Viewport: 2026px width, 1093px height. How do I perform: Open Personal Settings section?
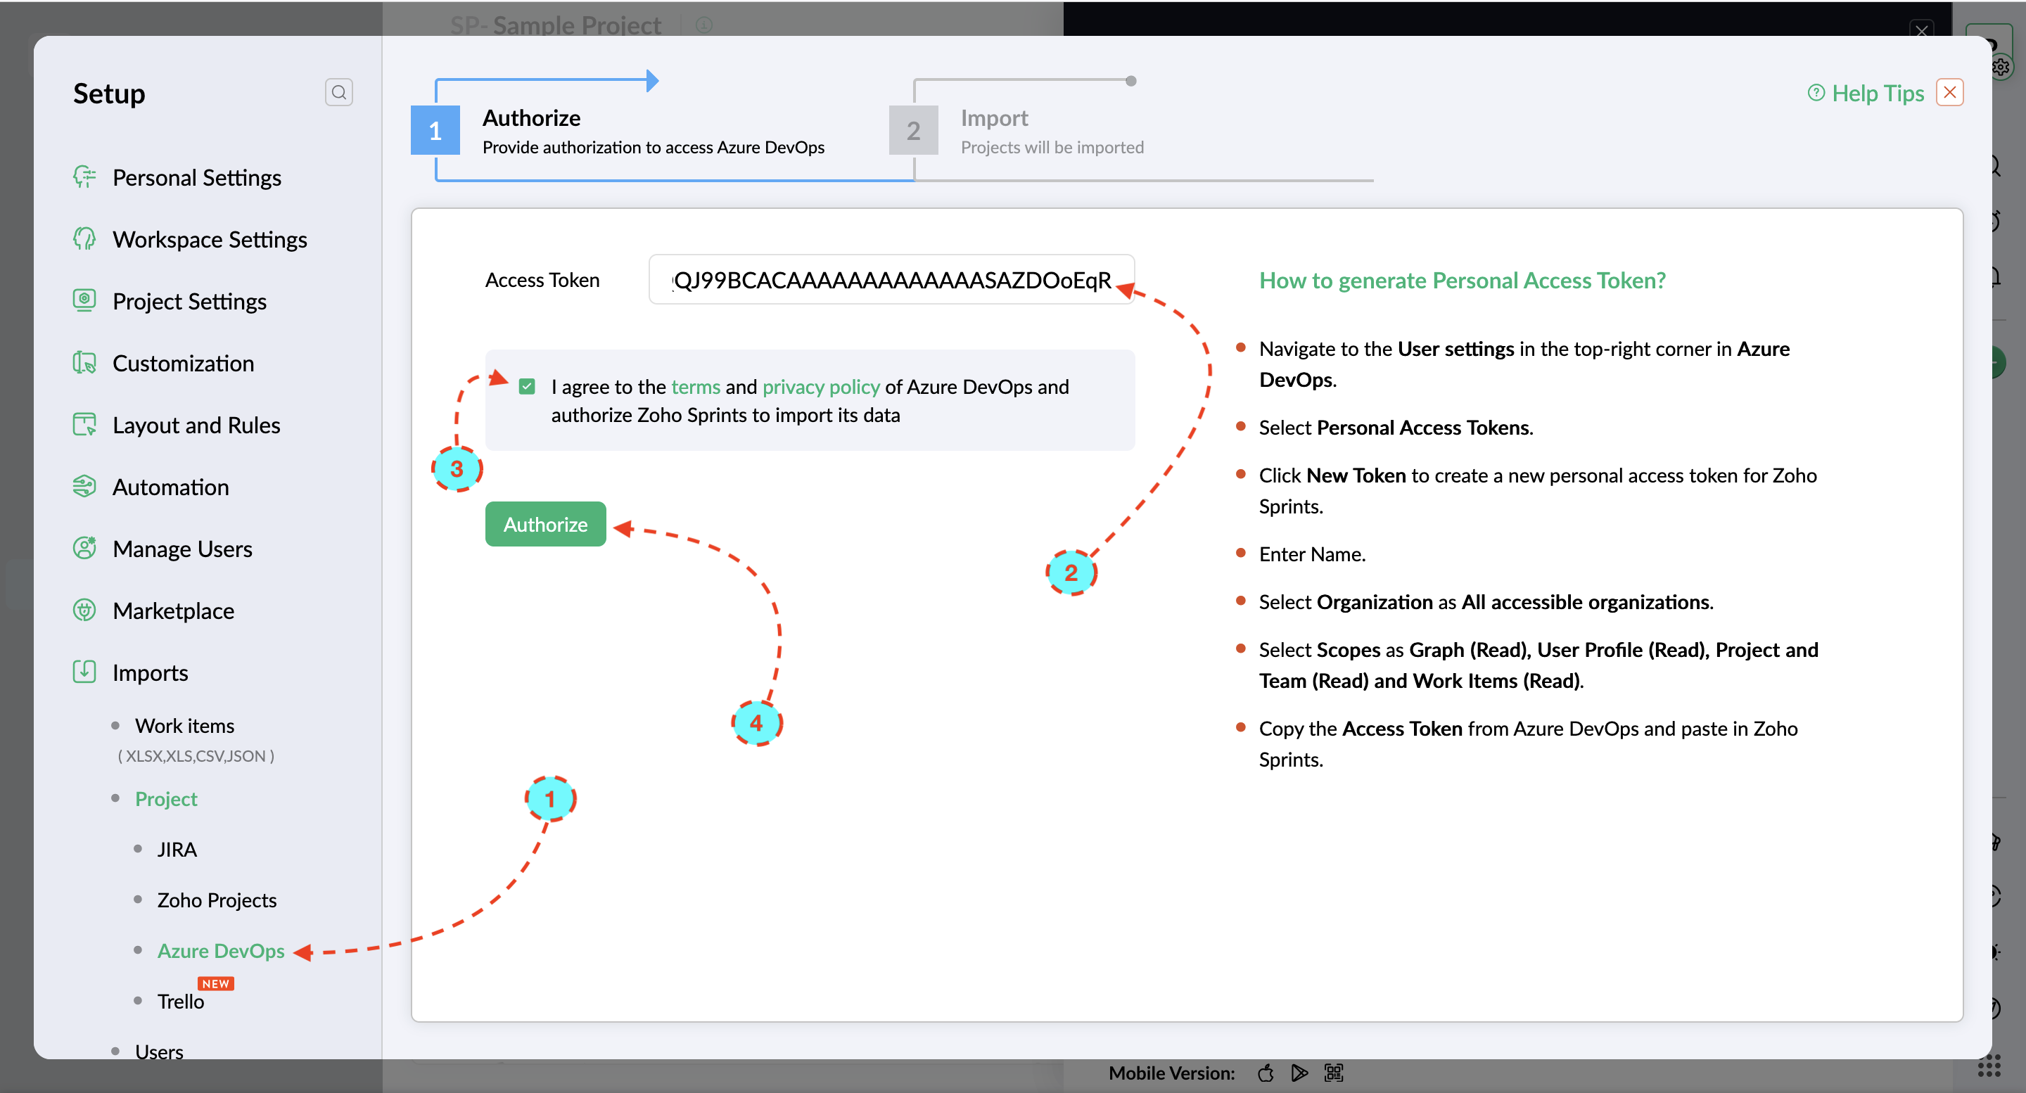click(x=197, y=177)
